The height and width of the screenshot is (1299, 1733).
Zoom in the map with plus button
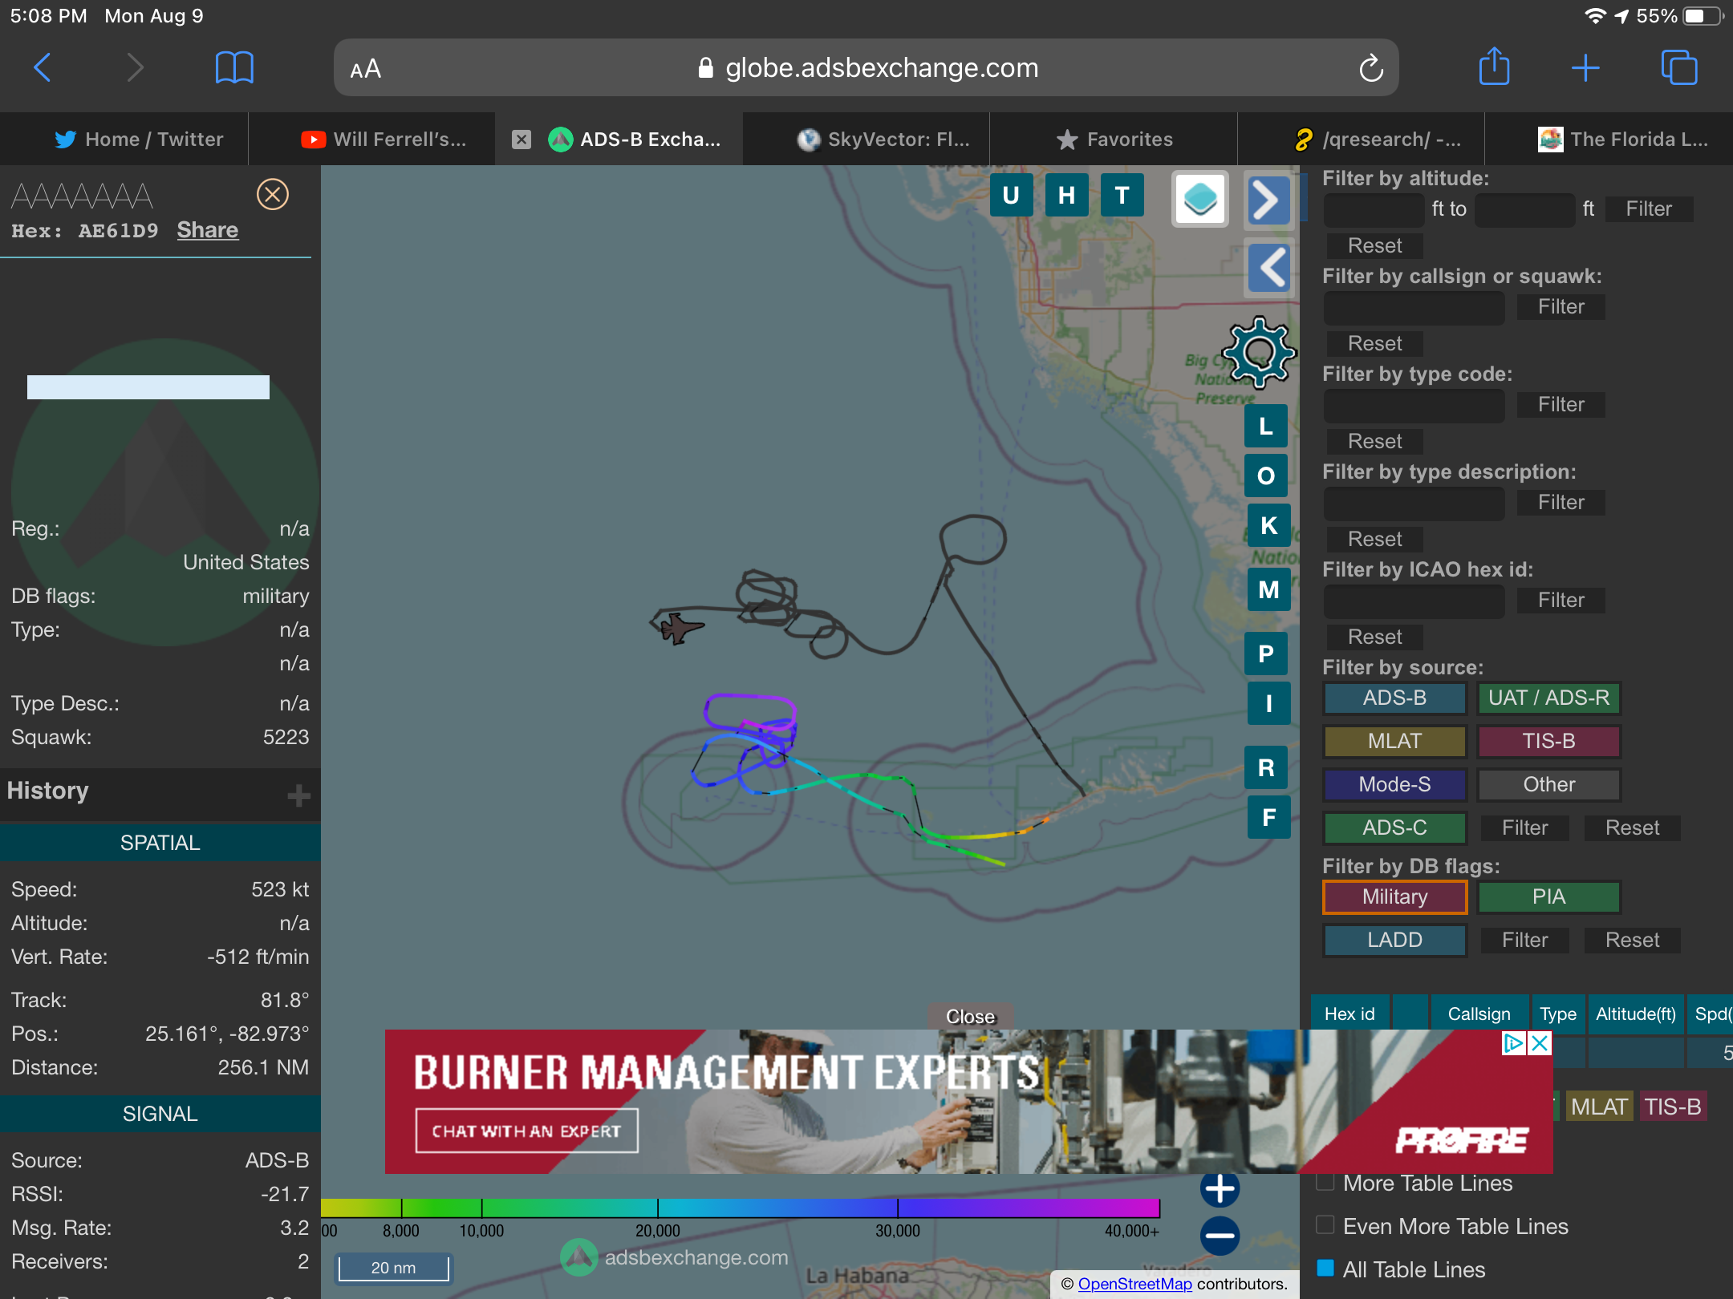tap(1220, 1188)
